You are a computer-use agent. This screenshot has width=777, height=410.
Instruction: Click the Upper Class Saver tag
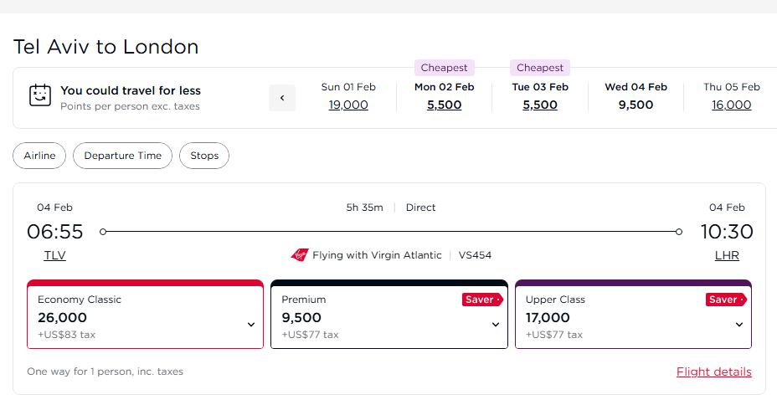(725, 300)
